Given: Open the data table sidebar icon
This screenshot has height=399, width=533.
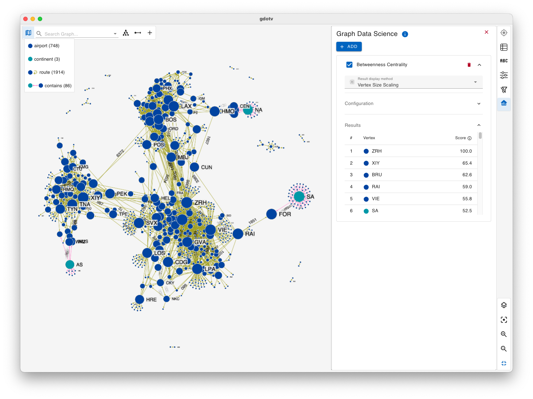Looking at the screenshot, I should (x=504, y=47).
